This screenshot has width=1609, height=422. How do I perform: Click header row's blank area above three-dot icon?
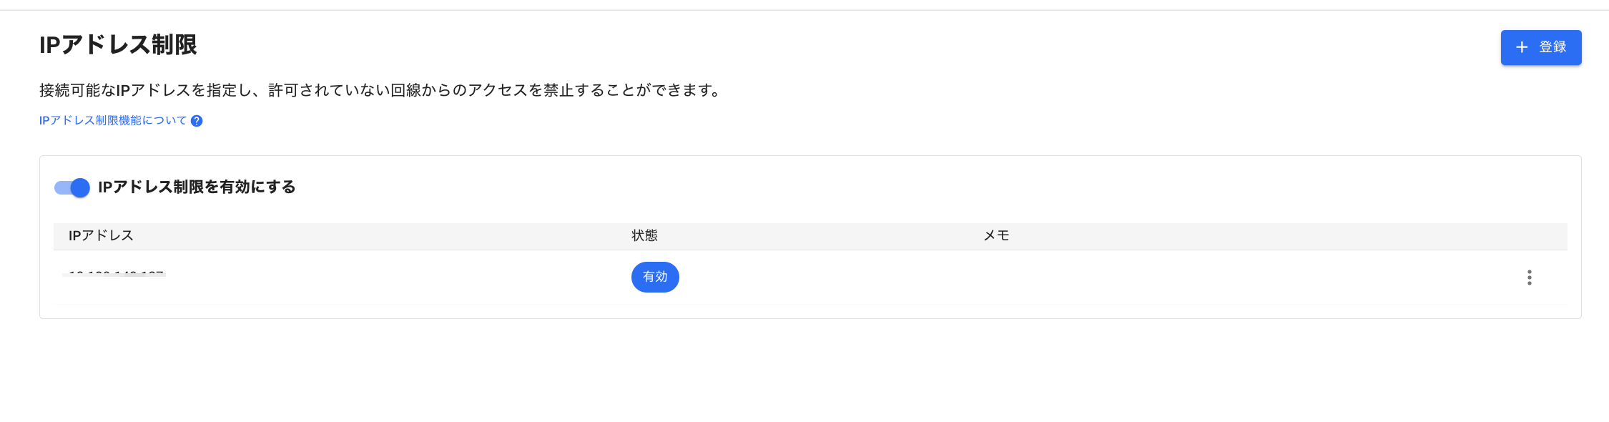(1529, 236)
